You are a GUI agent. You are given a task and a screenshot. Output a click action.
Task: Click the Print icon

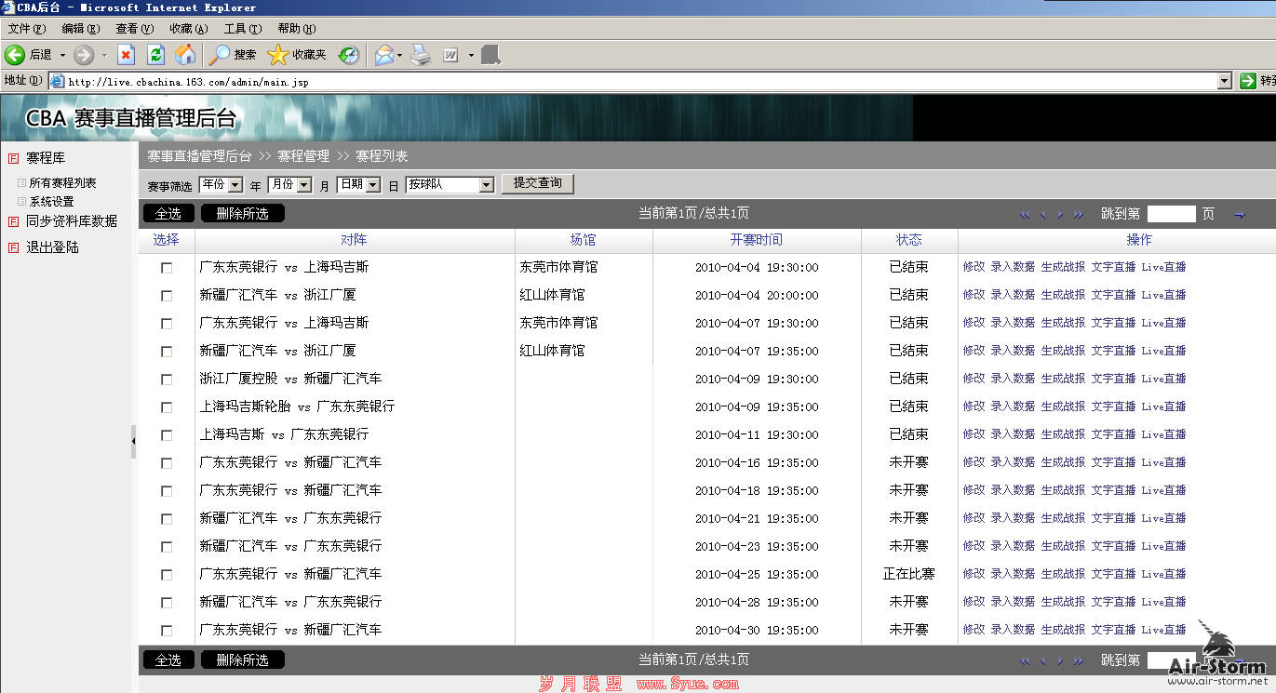pos(421,55)
